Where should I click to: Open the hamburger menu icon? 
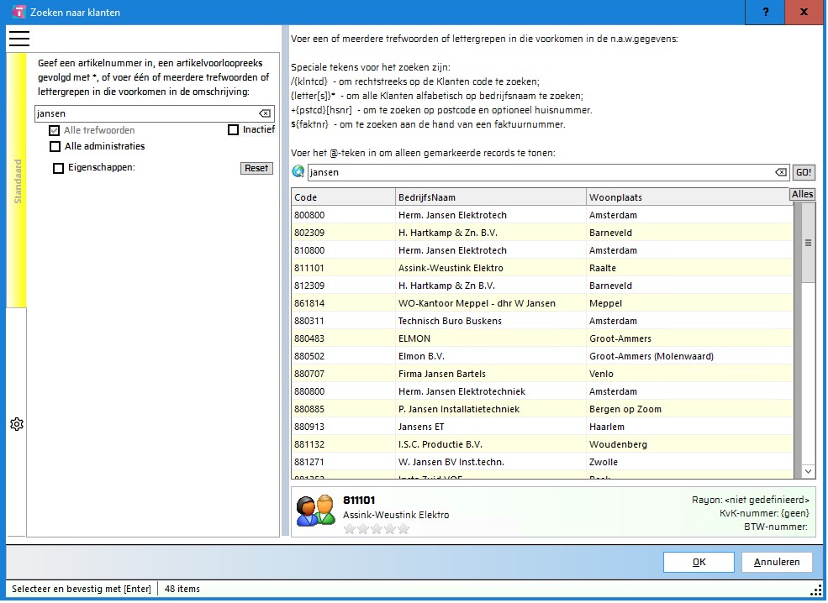click(19, 39)
